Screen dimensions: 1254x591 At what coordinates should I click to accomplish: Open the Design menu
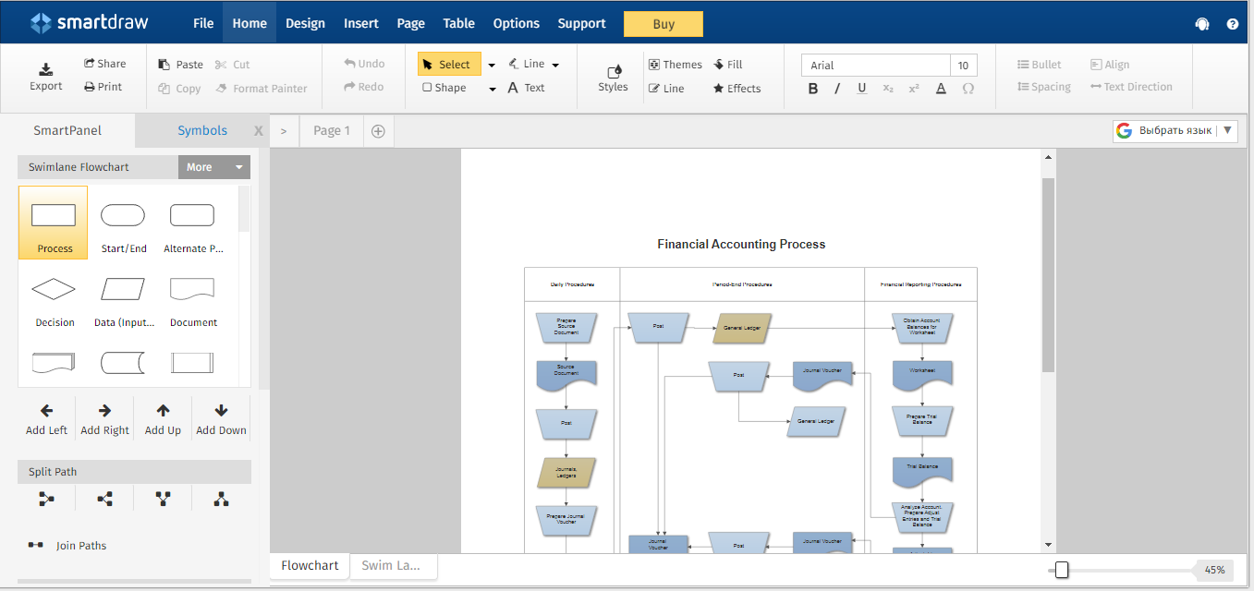click(305, 23)
